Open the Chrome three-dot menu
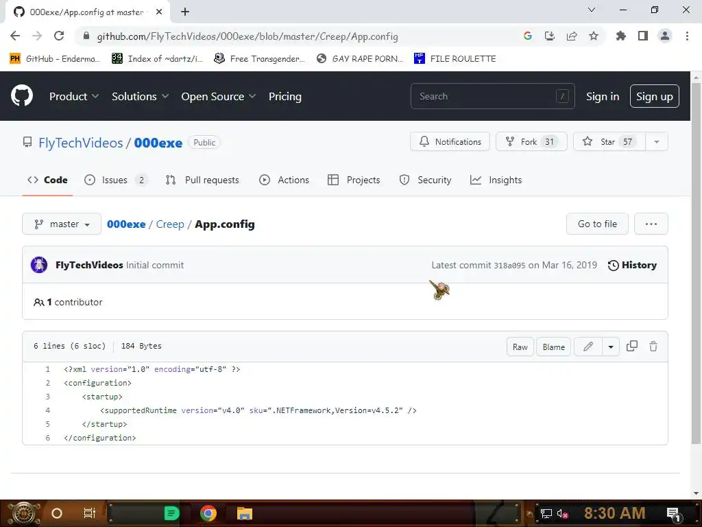702x527 pixels. [687, 36]
